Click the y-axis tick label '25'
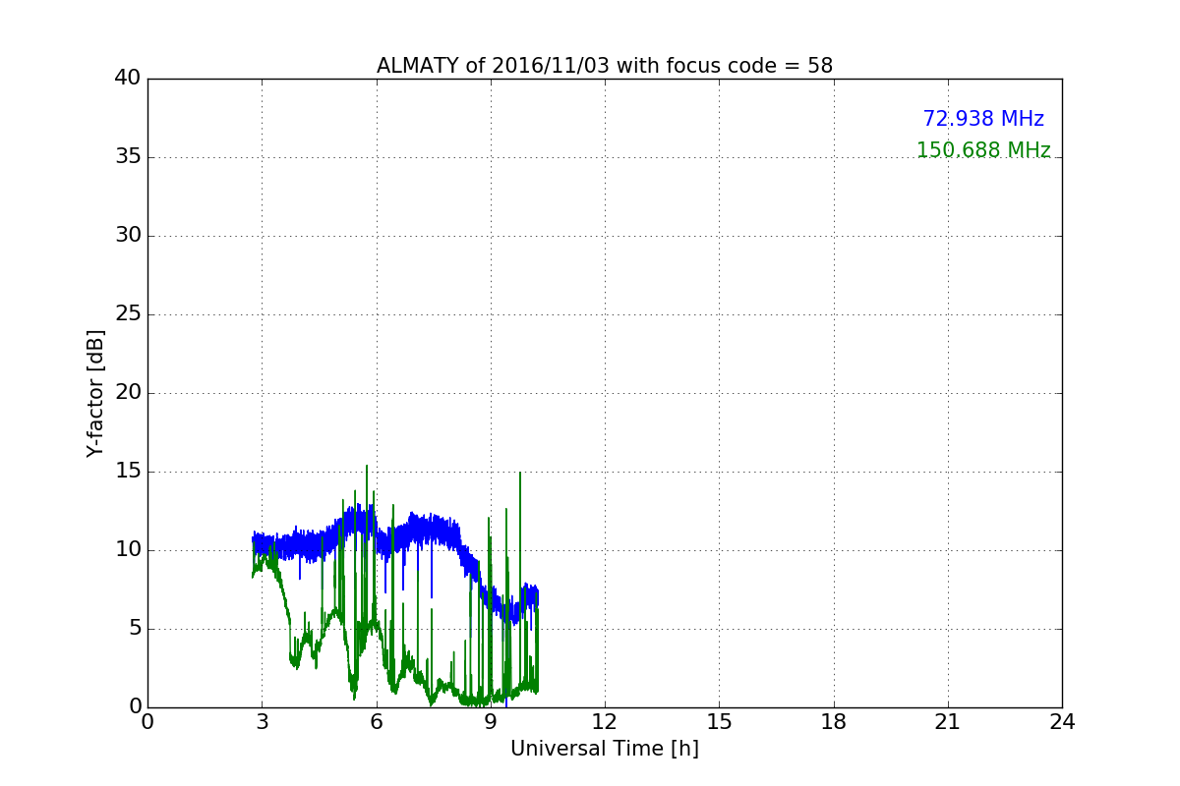The height and width of the screenshot is (786, 1180). click(x=129, y=313)
